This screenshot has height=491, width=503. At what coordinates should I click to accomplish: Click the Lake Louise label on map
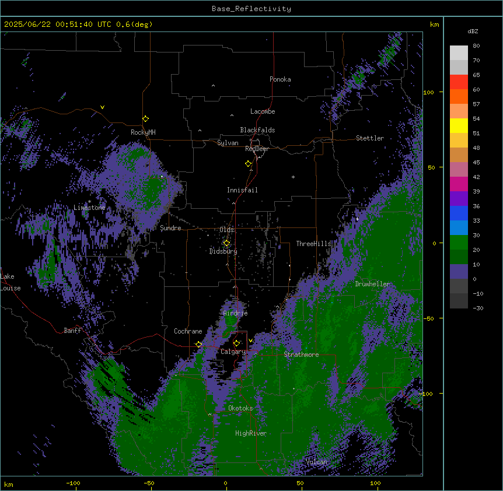click(x=11, y=282)
